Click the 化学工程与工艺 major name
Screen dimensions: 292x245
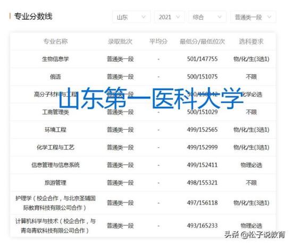[55, 147]
